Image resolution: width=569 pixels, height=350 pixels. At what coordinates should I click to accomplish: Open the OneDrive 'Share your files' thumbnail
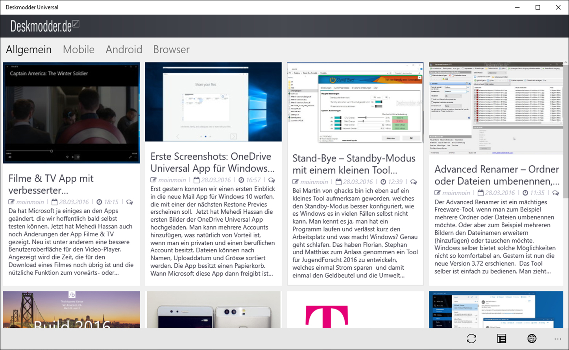[x=213, y=102]
